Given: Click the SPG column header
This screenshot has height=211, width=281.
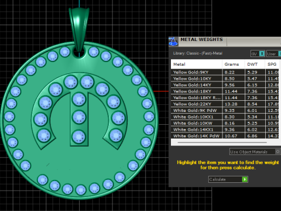Looking at the screenshot, I should coord(272,64).
